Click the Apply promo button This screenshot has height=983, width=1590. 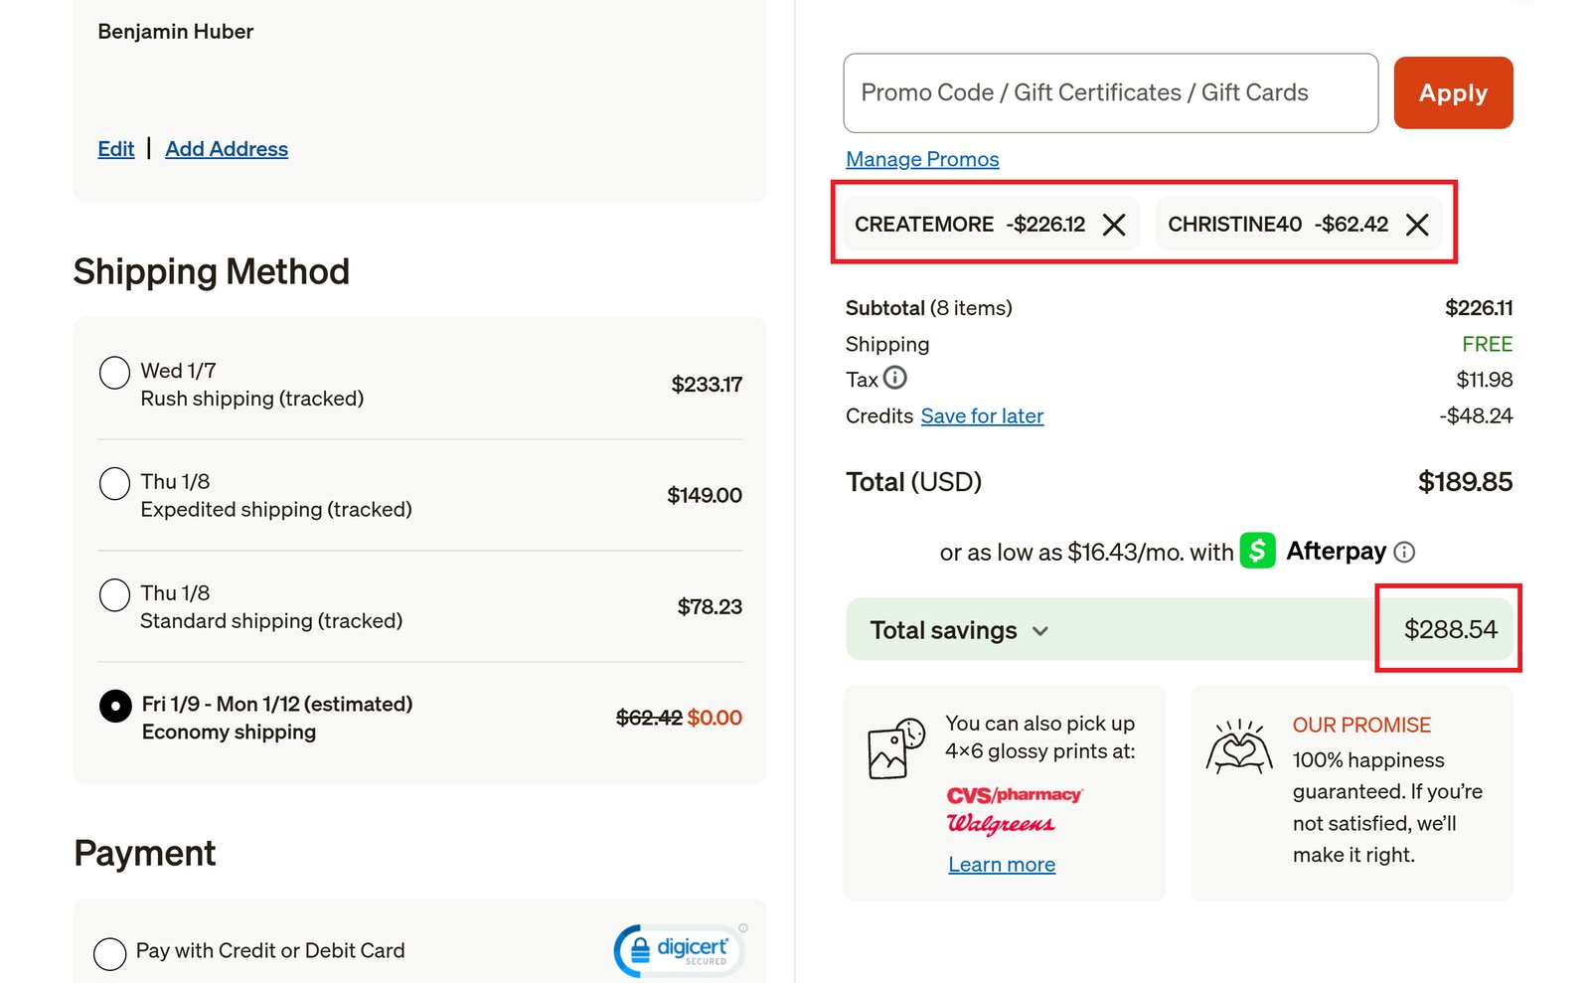[1452, 92]
